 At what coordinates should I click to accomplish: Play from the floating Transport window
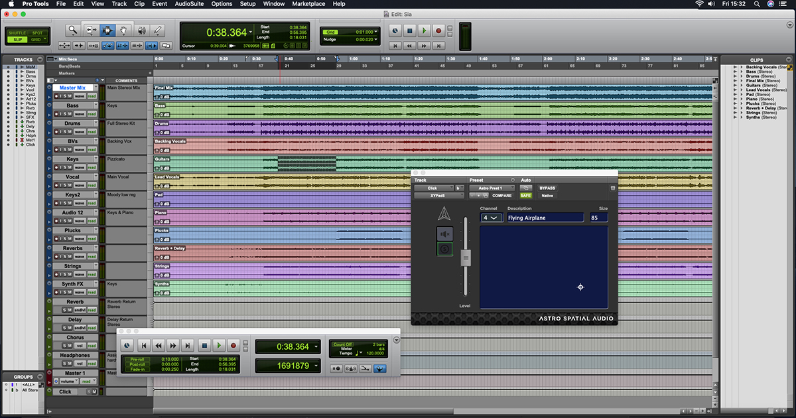[219, 346]
